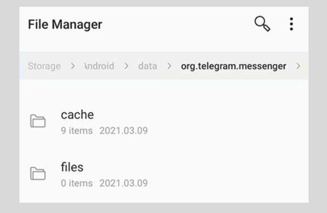Click chevron after data breadcrumb

click(169, 66)
